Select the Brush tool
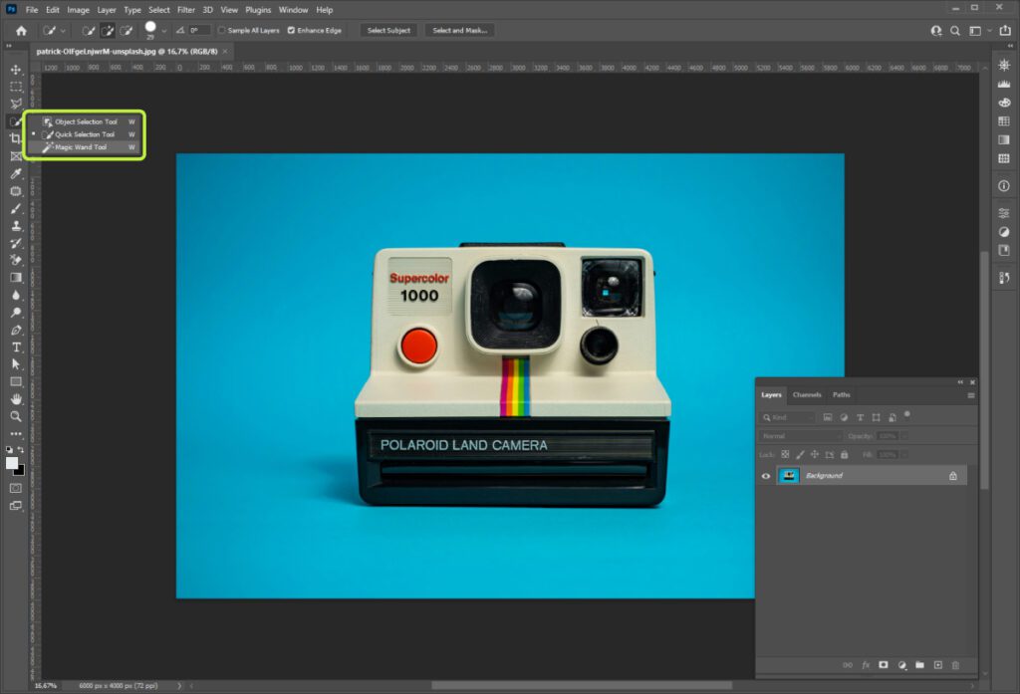Screen dimensions: 1020x694 pyautogui.click(x=16, y=209)
